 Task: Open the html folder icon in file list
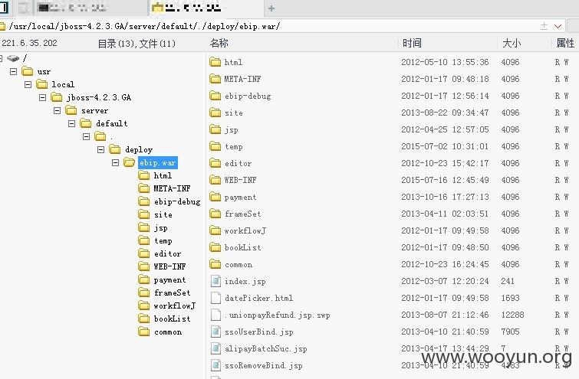(x=215, y=61)
